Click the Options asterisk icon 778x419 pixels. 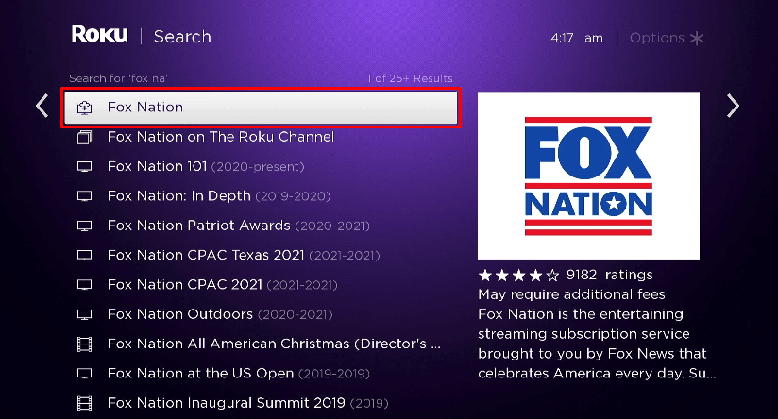point(697,38)
